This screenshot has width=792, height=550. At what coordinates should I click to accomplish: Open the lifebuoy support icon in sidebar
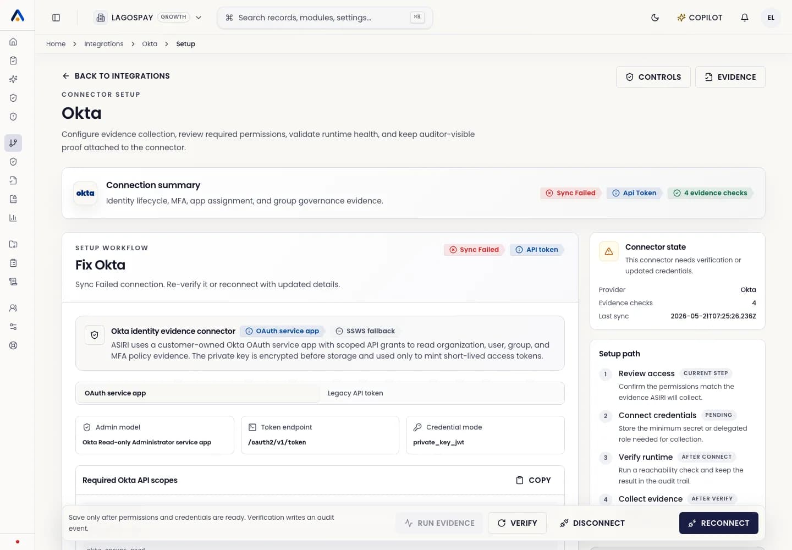pos(13,345)
